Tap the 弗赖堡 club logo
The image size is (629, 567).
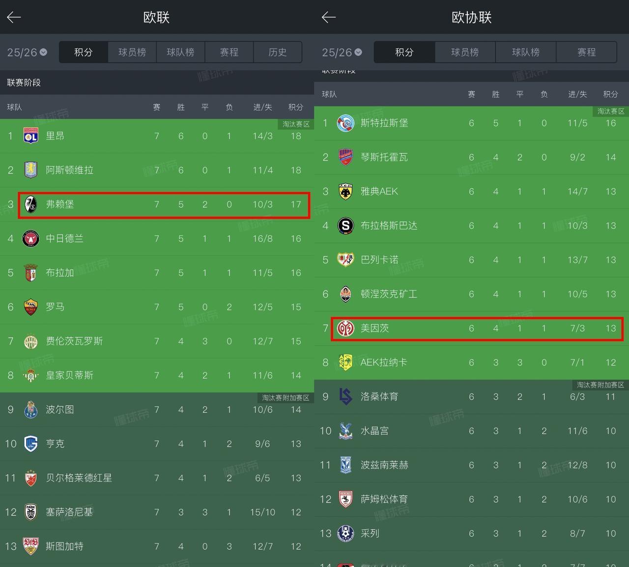pos(31,204)
